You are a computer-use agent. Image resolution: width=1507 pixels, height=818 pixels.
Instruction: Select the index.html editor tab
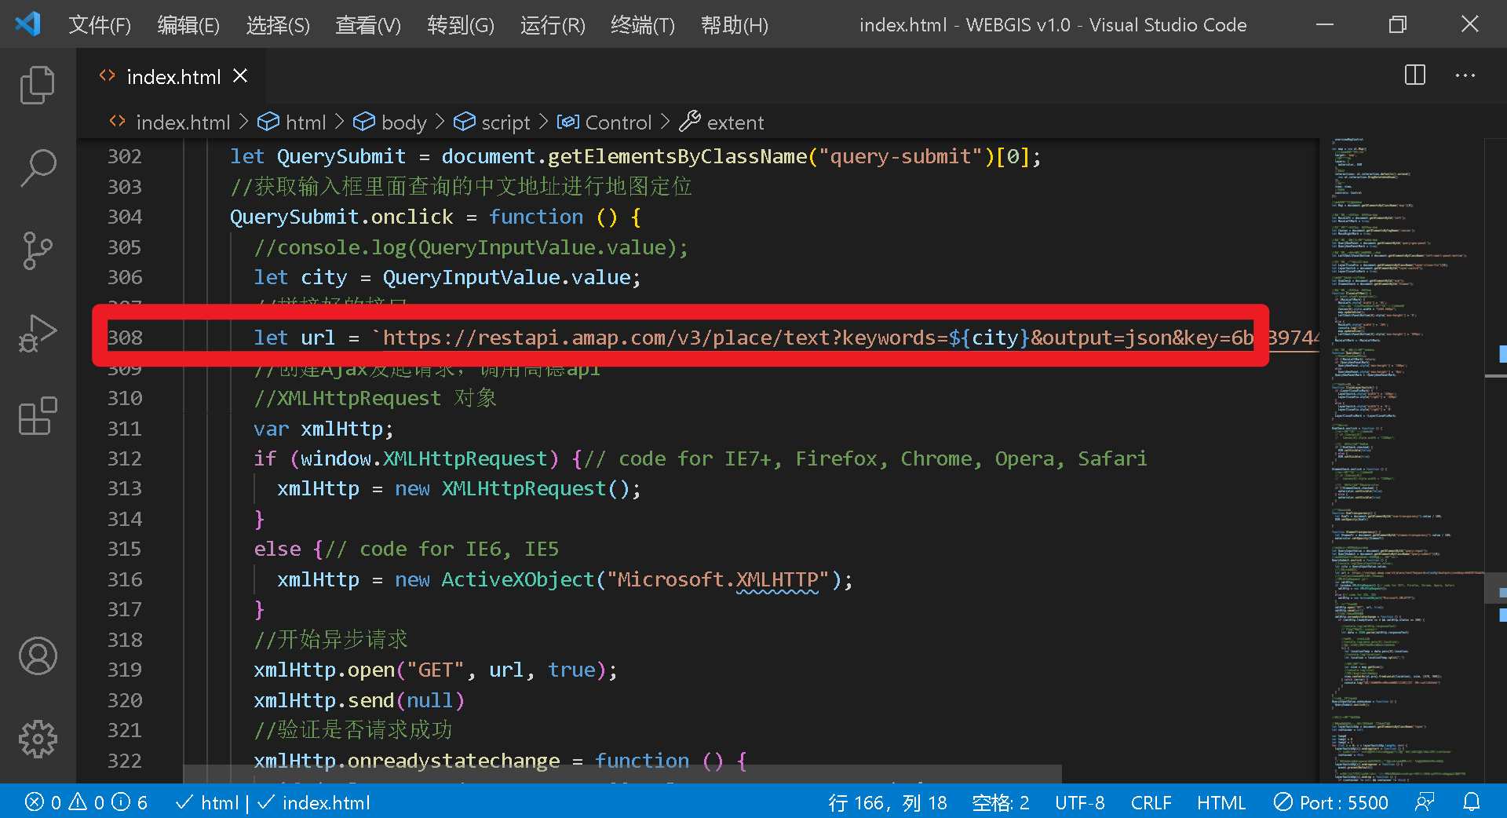170,76
